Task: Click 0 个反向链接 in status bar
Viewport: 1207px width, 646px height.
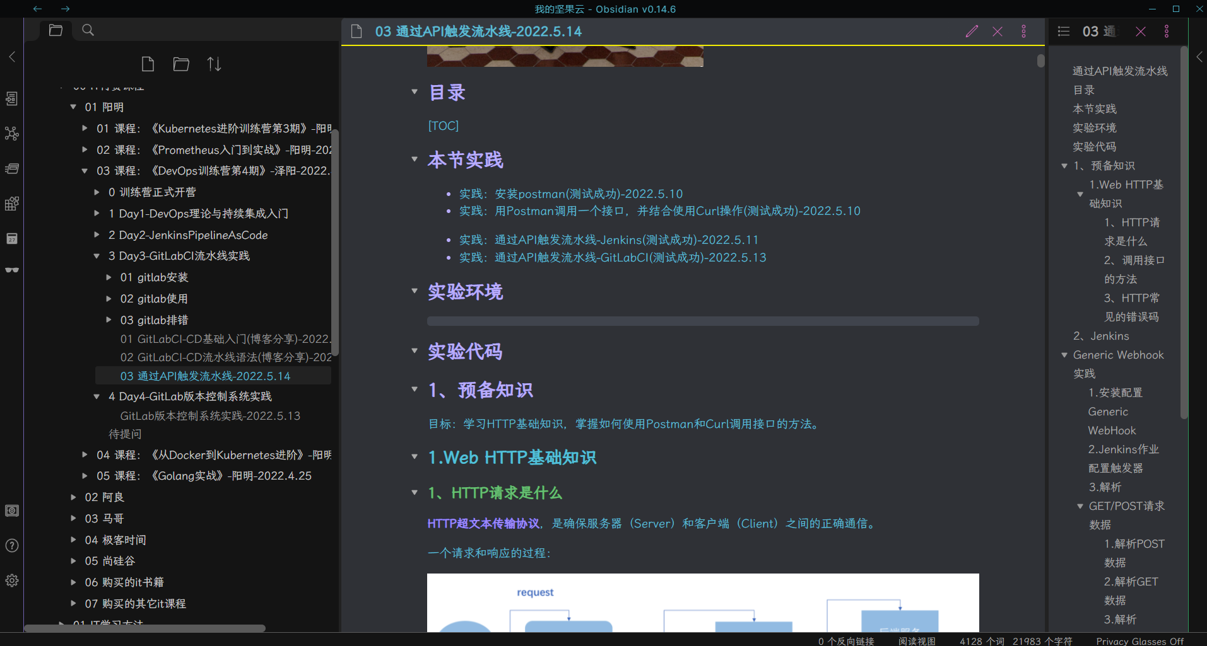Action: 846,641
